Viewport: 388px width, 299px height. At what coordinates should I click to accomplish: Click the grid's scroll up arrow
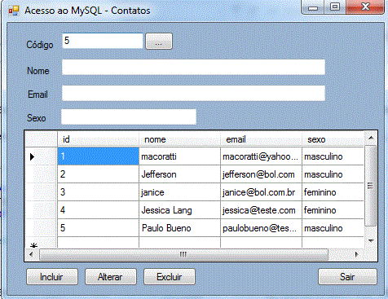pos(371,138)
